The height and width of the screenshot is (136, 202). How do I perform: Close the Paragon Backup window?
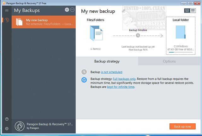click(197, 3)
